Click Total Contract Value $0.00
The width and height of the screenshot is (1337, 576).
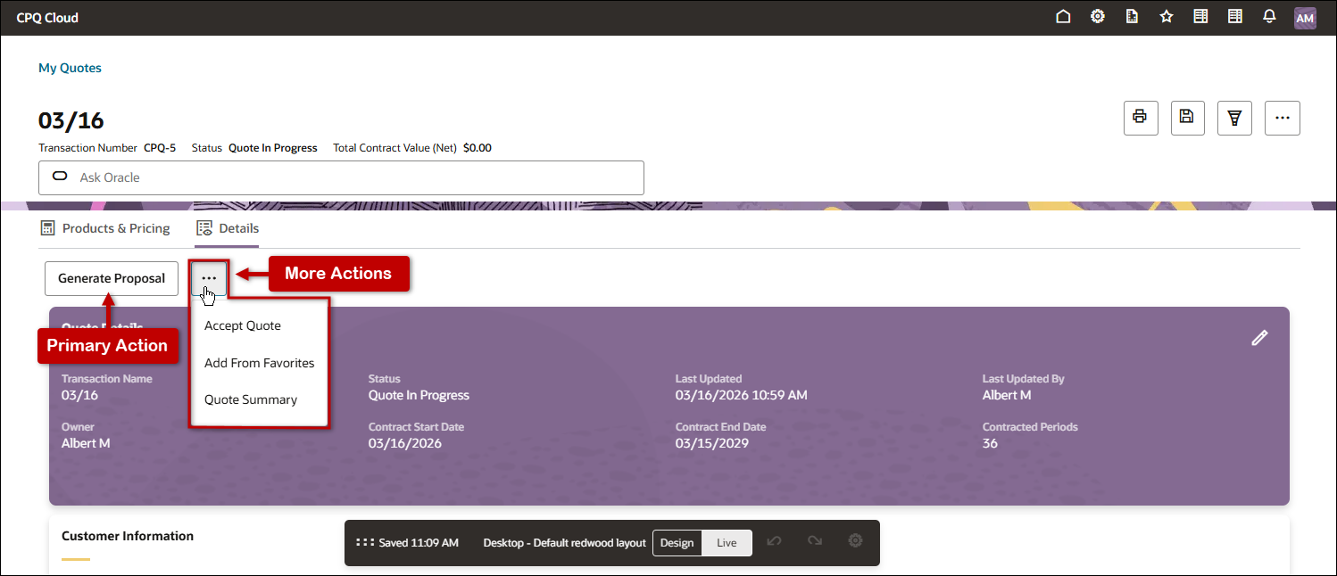click(x=477, y=148)
